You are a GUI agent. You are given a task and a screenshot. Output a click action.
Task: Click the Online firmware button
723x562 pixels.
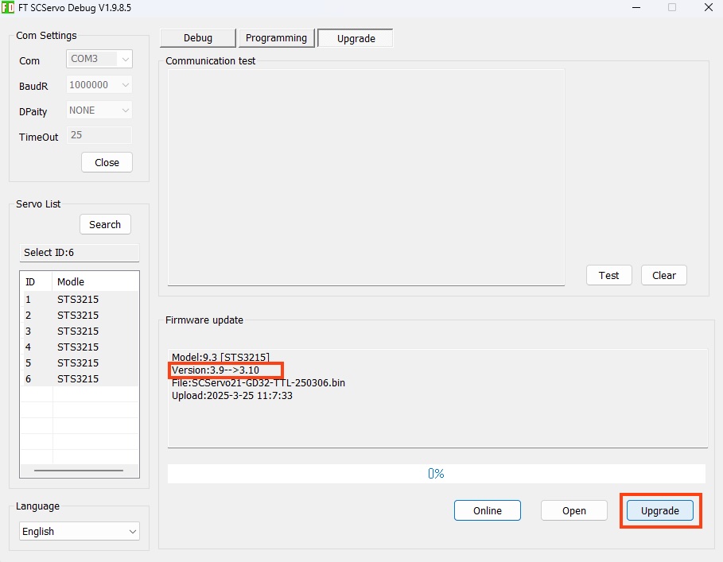pos(487,510)
